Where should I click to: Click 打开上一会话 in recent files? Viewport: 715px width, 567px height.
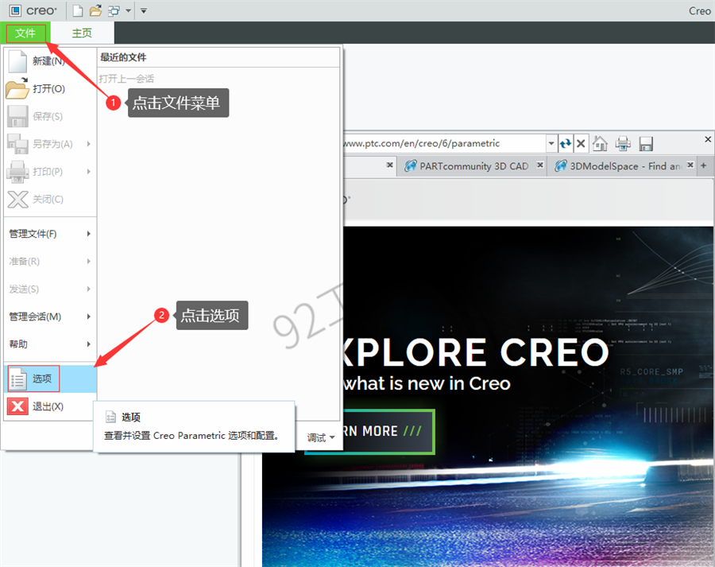[x=126, y=79]
